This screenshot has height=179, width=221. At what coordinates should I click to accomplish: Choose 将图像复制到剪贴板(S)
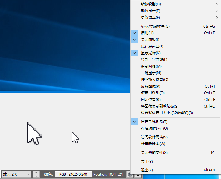coord(176,106)
